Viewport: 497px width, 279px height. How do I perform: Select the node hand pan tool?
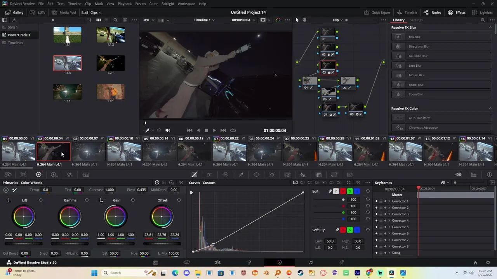pyautogui.click(x=304, y=20)
